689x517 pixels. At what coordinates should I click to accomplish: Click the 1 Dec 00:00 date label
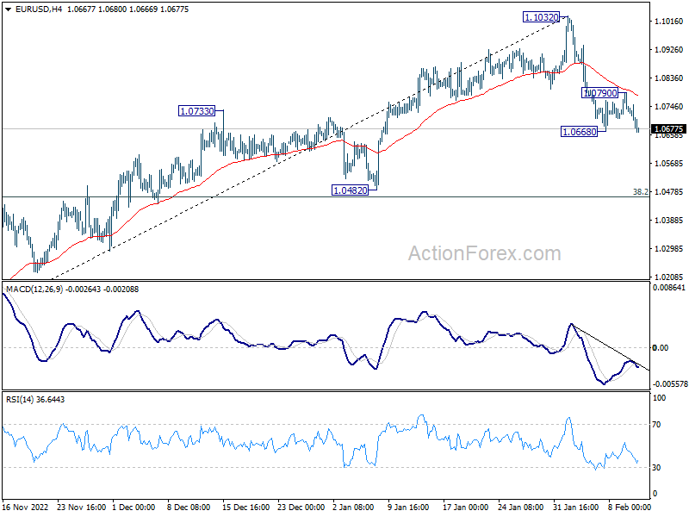tap(133, 507)
